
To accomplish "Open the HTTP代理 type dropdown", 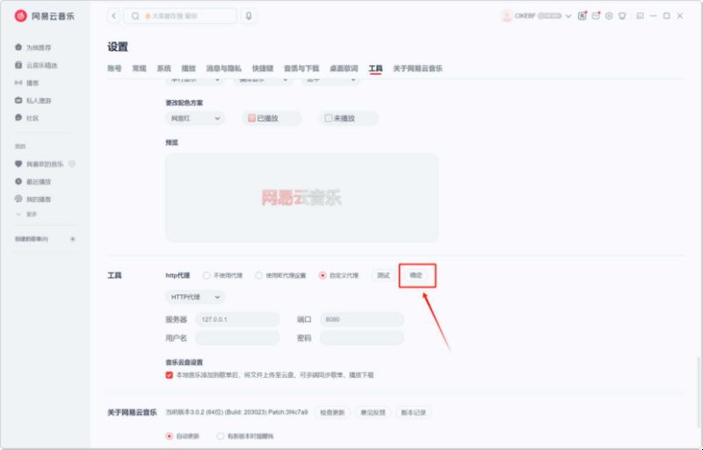I will coord(195,297).
